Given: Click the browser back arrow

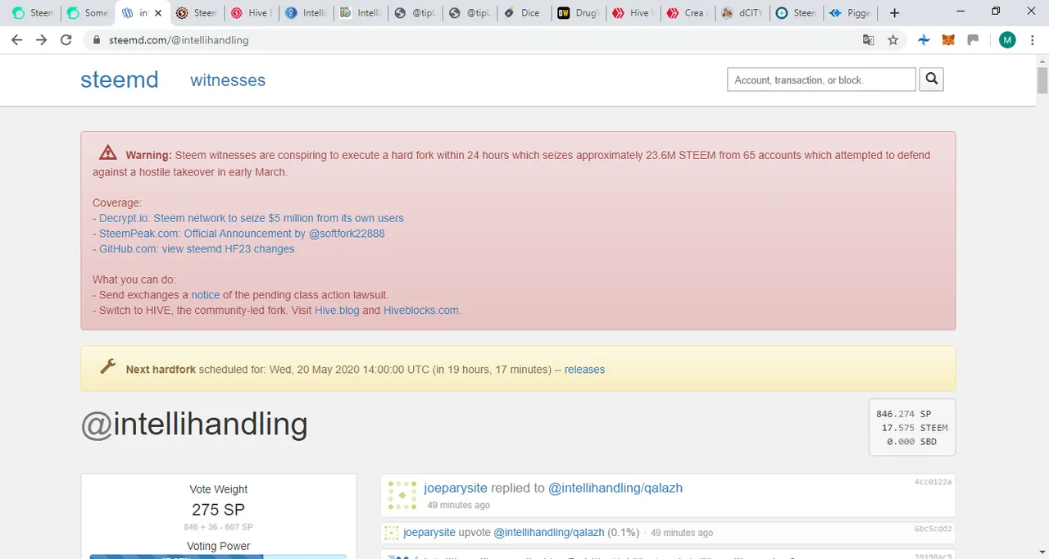Looking at the screenshot, I should point(17,39).
